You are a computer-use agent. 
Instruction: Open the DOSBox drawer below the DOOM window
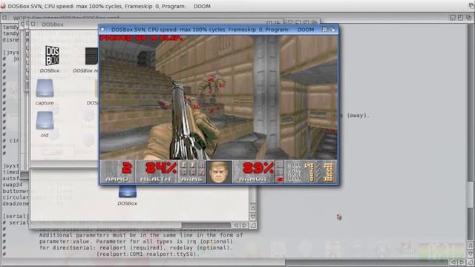pyautogui.click(x=127, y=191)
